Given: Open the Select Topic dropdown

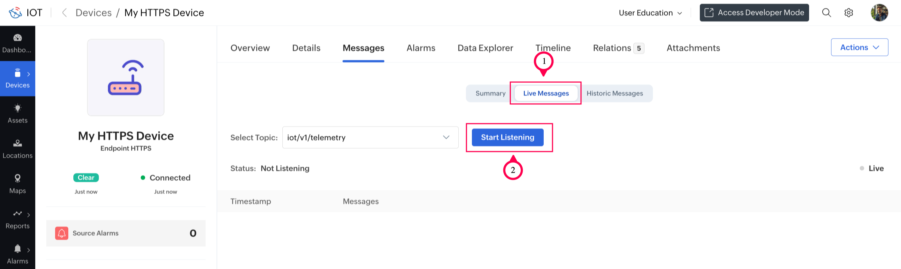Looking at the screenshot, I should click(370, 137).
